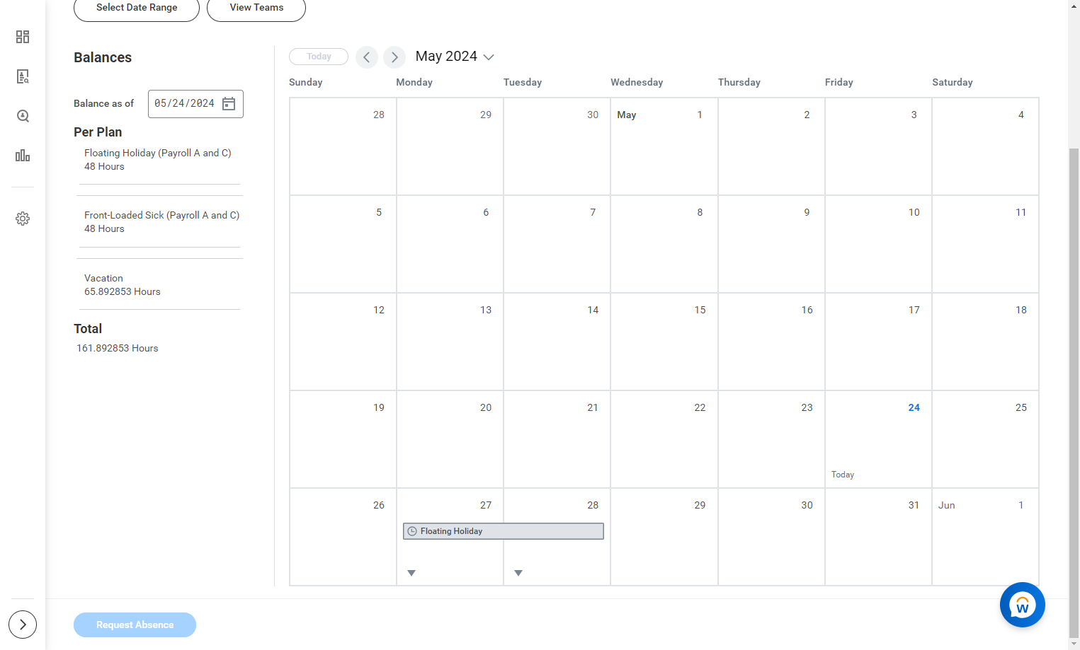The height and width of the screenshot is (650, 1080).
Task: Select calendar day 12
Action: 343,342
